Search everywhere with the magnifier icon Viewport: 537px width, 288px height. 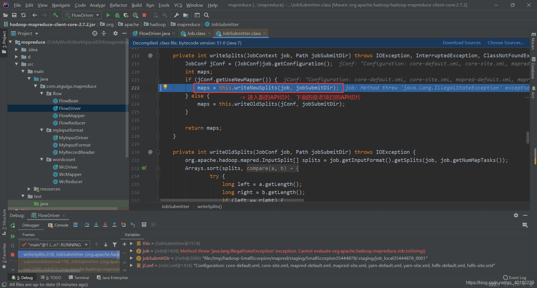(206, 15)
